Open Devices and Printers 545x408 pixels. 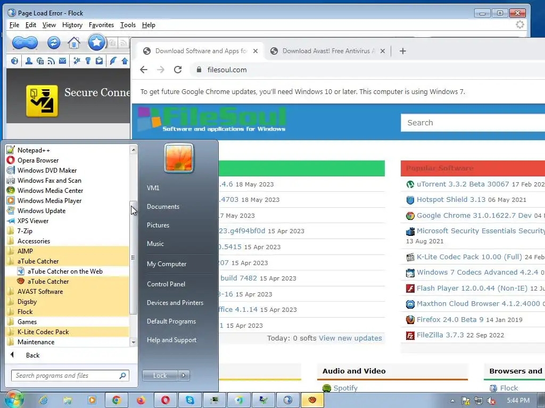[175, 302]
